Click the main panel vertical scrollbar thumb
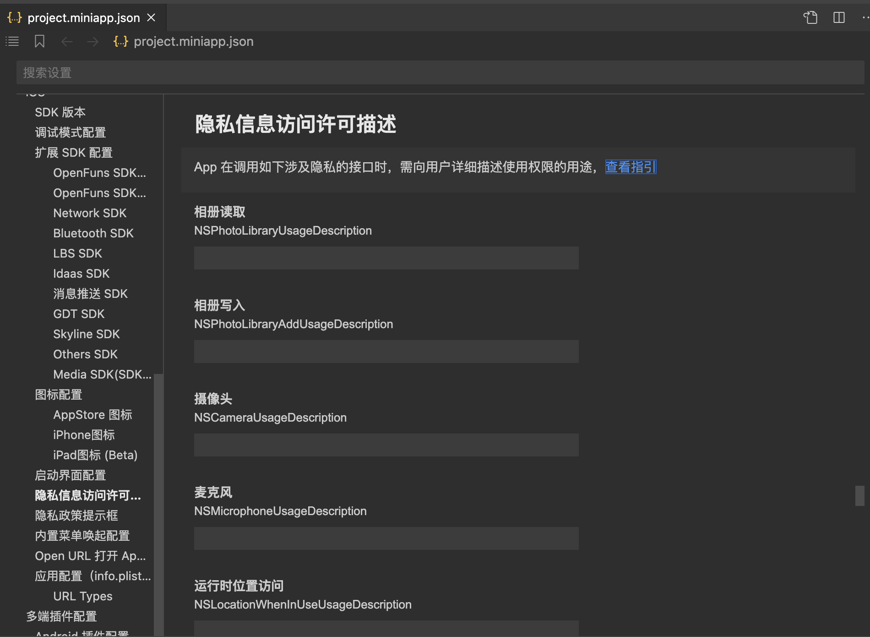Viewport: 870px width, 637px height. 859,495
